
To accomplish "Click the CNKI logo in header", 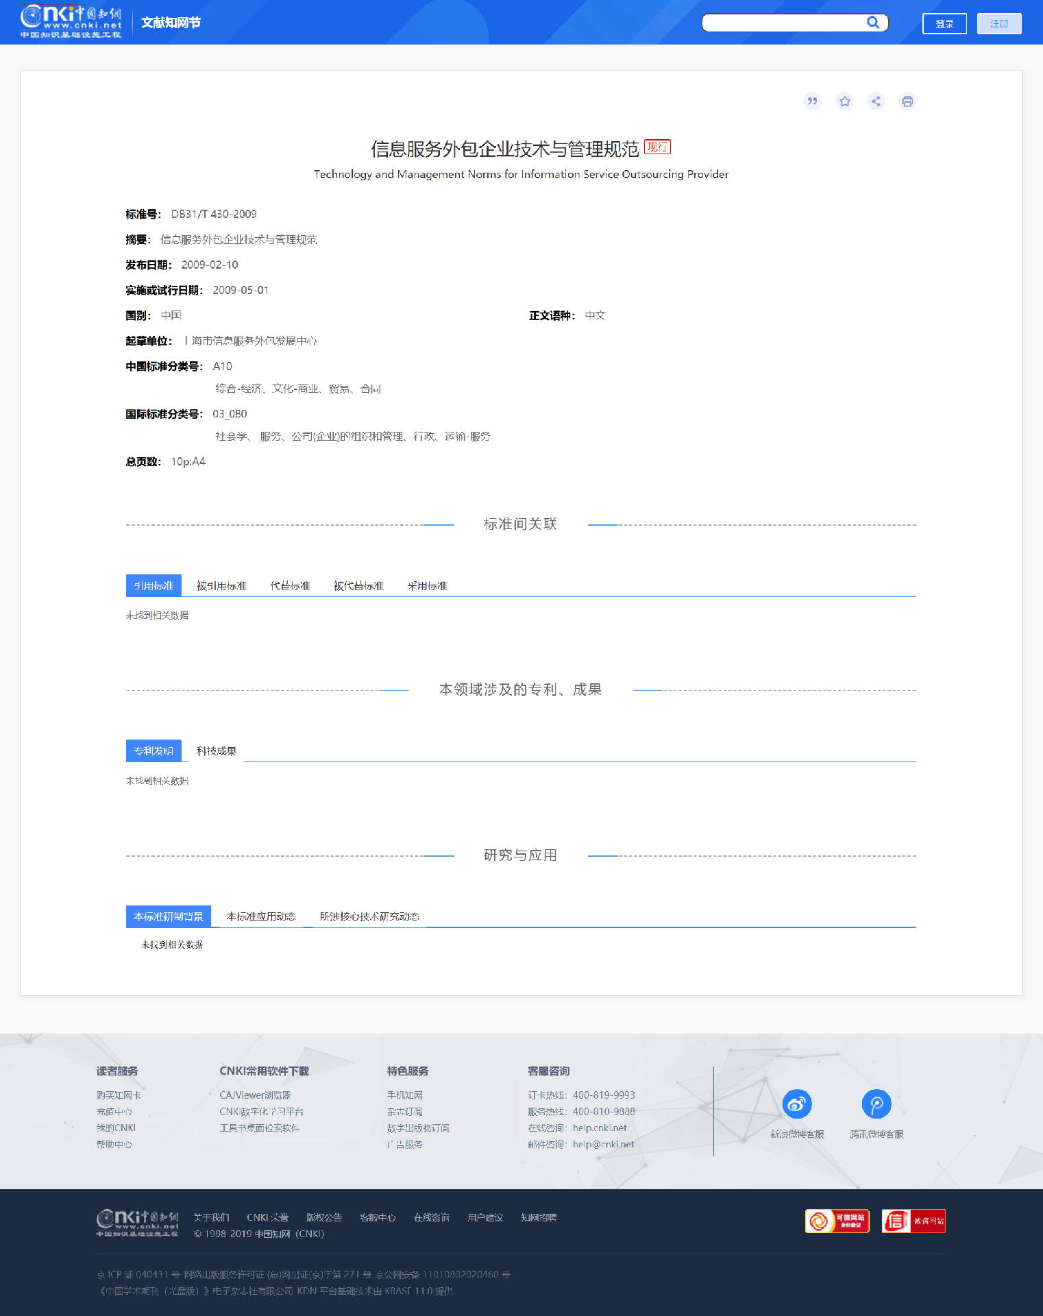I will tap(71, 22).
